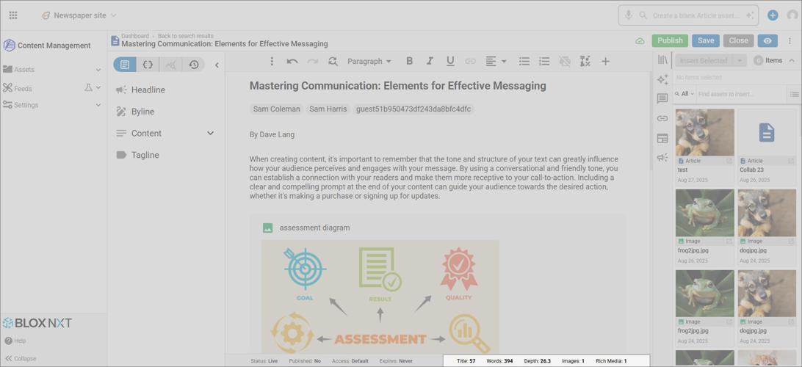Click the beaker icon beside Feeds

point(88,88)
